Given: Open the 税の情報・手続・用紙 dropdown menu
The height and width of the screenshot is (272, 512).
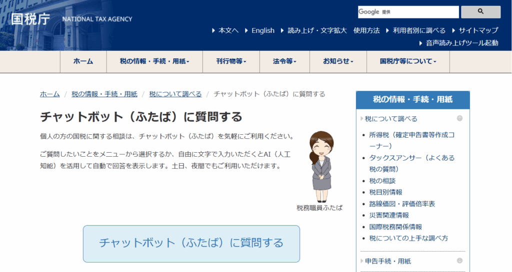Looking at the screenshot, I should pos(154,61).
